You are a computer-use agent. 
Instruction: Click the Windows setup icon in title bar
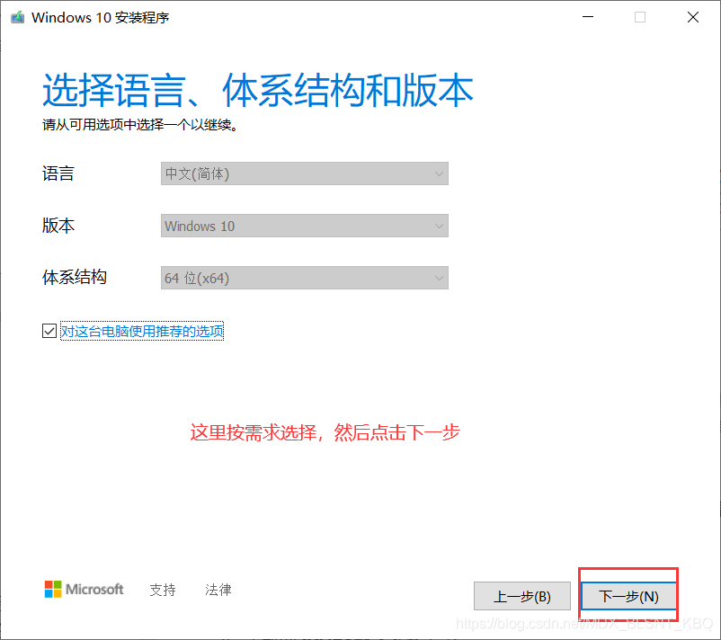pyautogui.click(x=16, y=16)
